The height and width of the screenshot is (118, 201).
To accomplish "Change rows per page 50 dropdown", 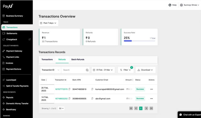I will pyautogui.click(x=61, y=108).
